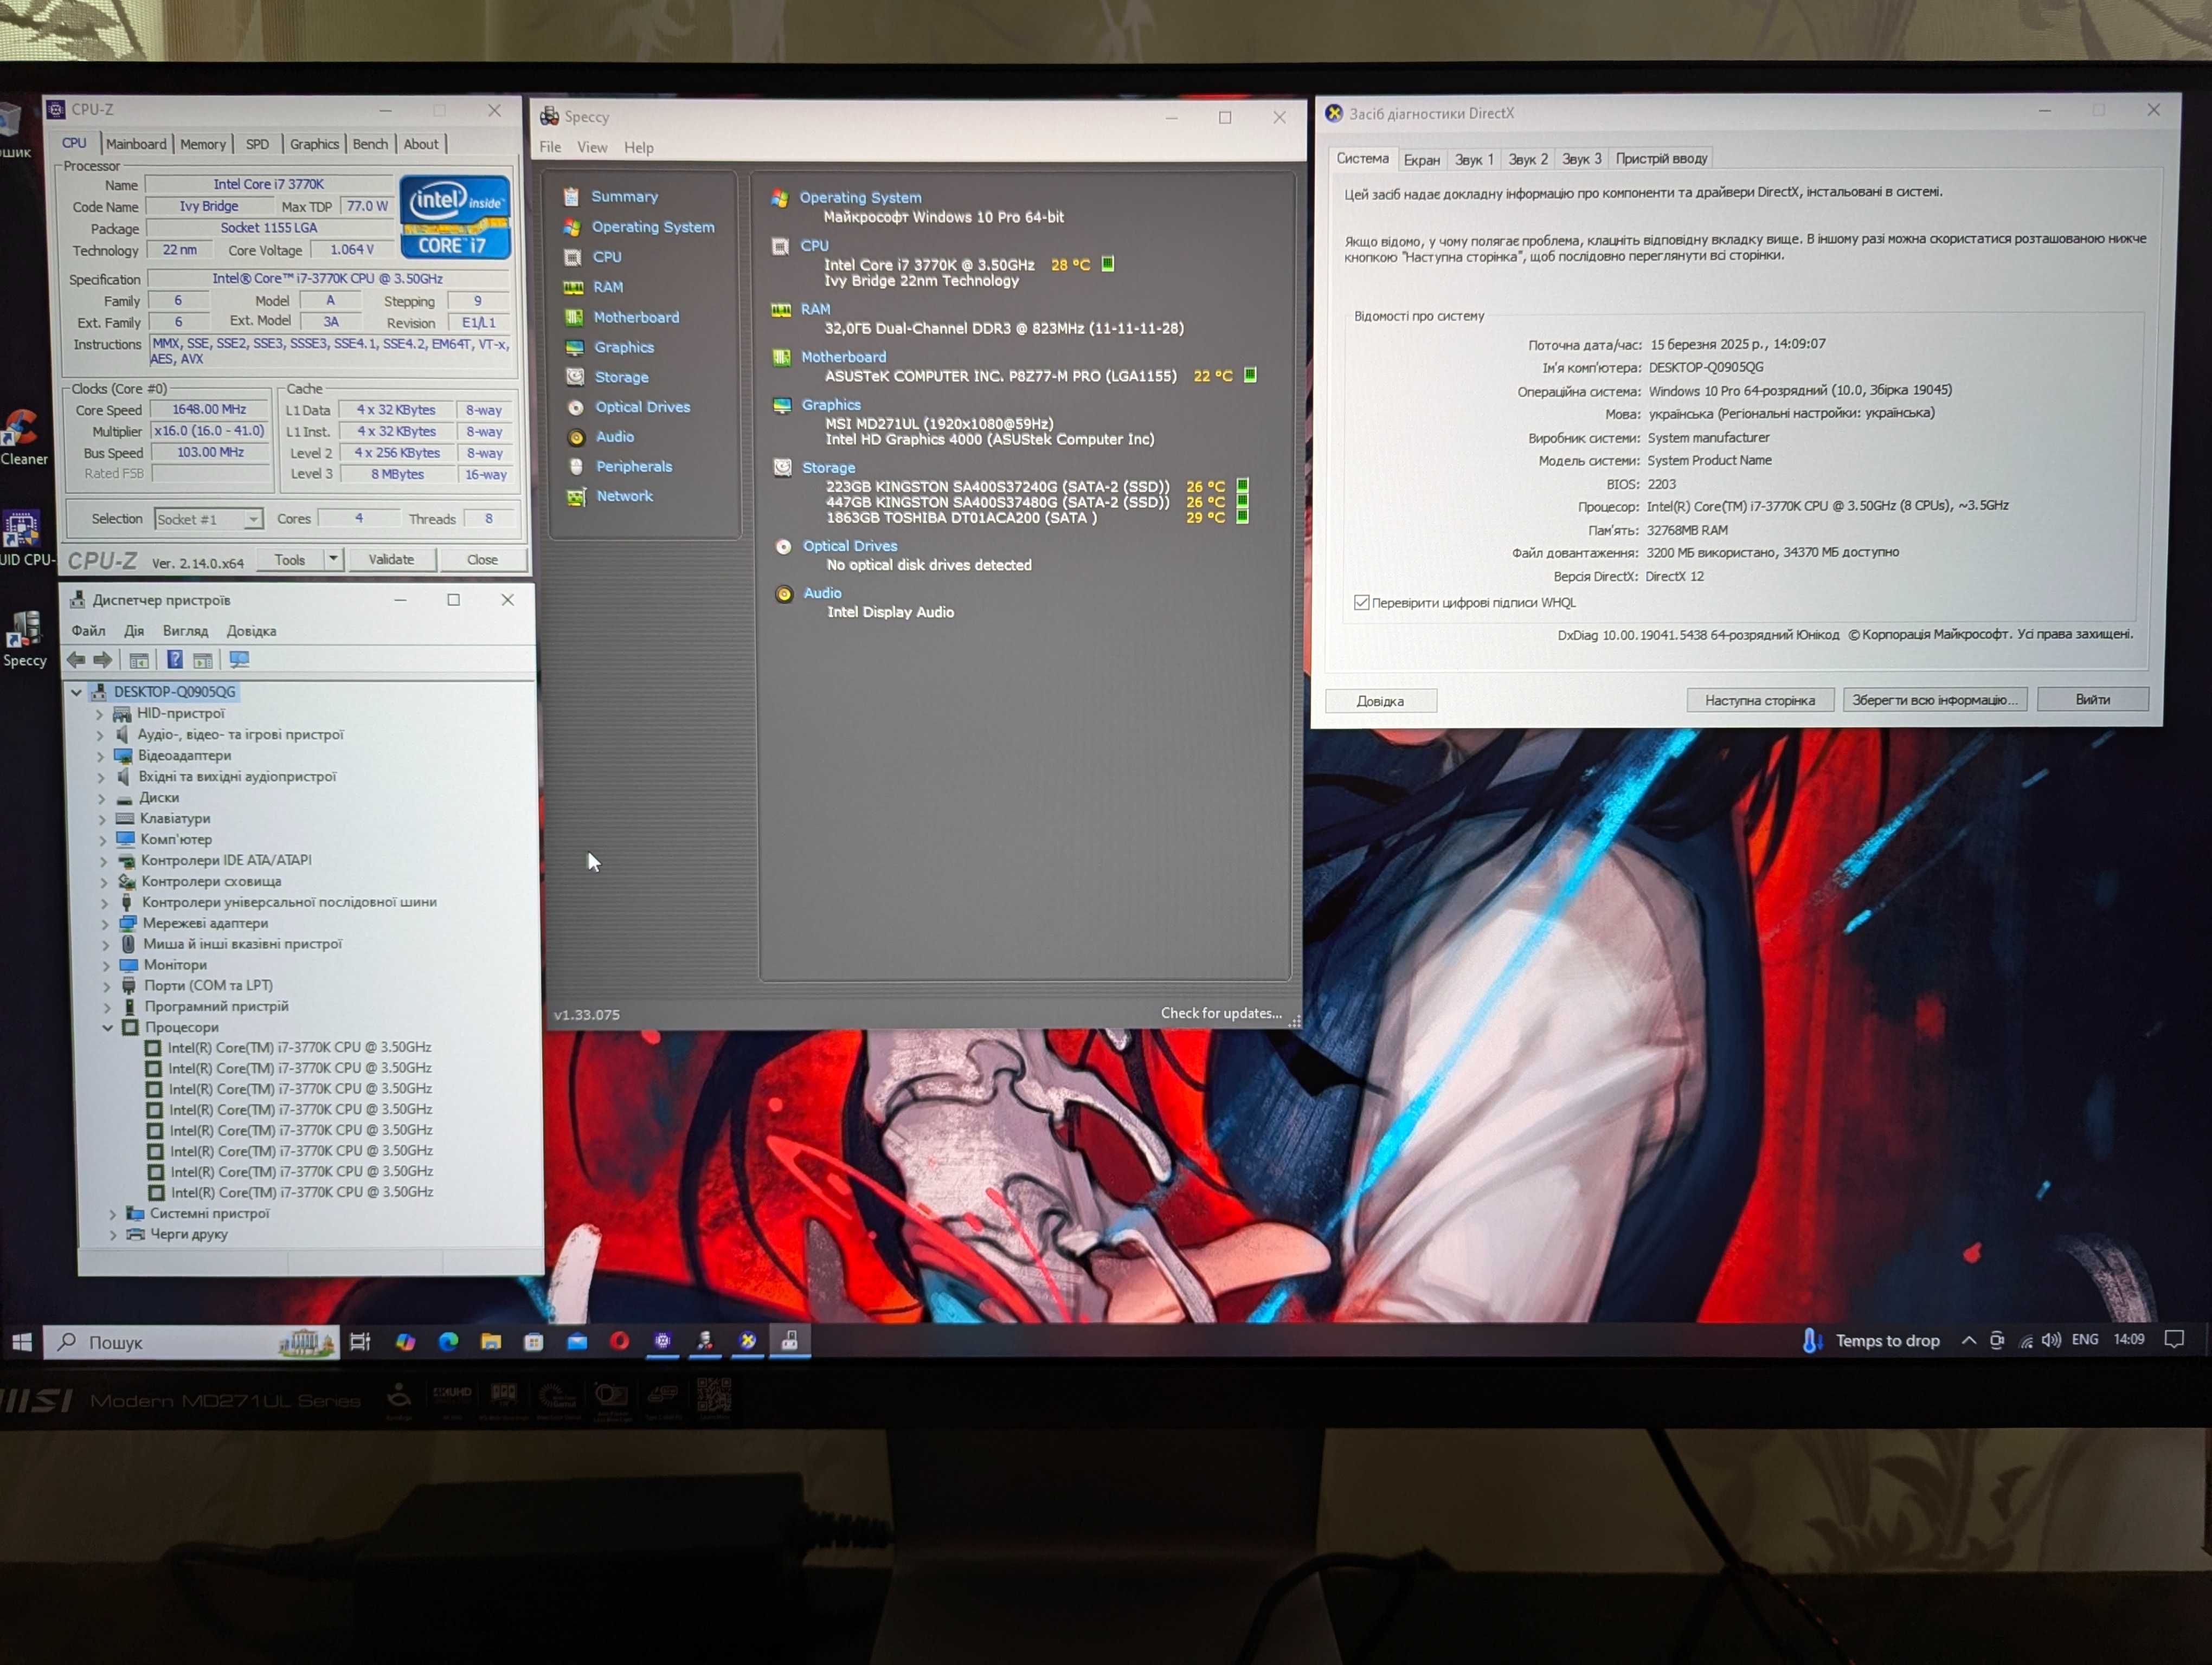This screenshot has width=2212, height=1665.
Task: Select RAM section in Speccy sidebar
Action: coord(608,287)
